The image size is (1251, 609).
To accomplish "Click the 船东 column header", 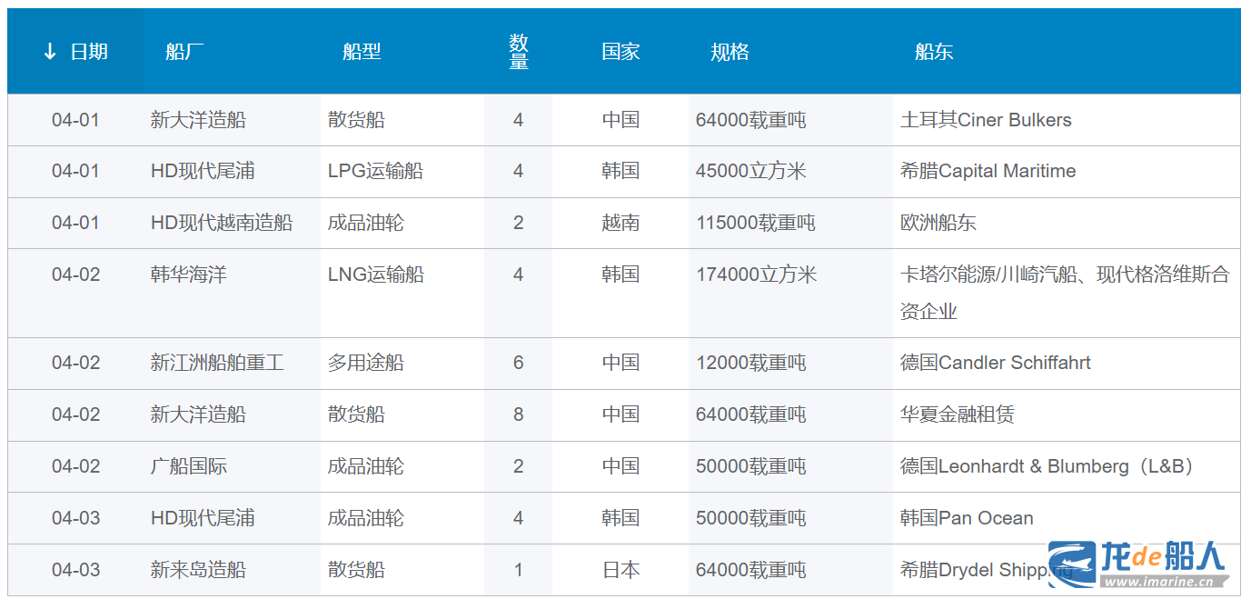I will click(934, 52).
